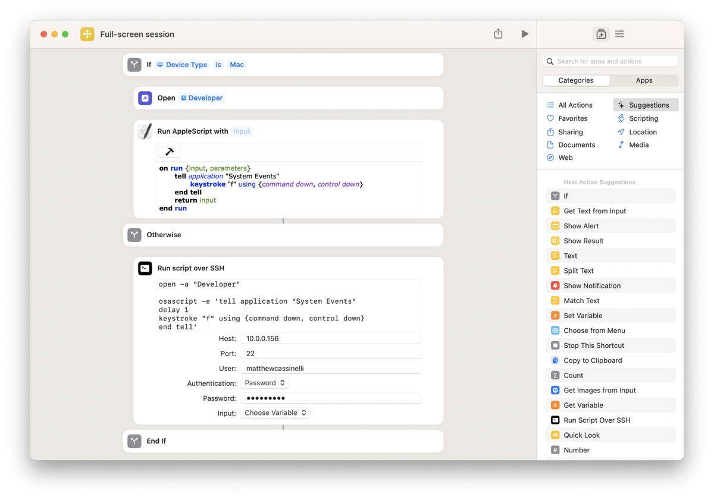Click the Run AppleScript pencil icon

(145, 131)
